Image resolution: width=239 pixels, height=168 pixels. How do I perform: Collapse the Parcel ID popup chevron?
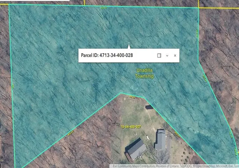167,56
